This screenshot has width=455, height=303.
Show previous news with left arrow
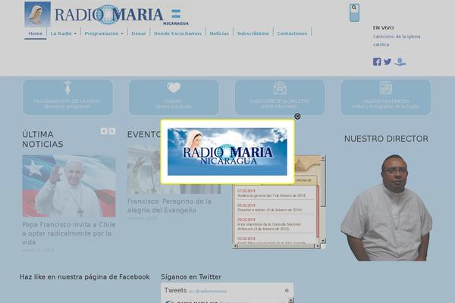(104, 131)
